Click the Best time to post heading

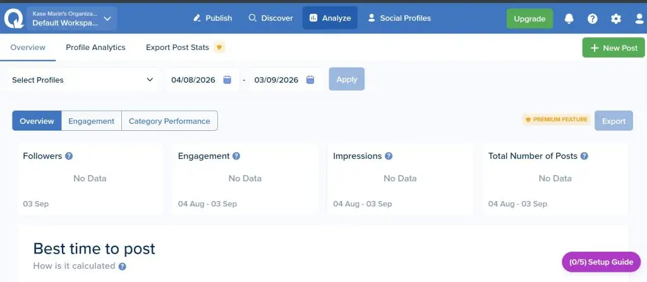pos(94,249)
